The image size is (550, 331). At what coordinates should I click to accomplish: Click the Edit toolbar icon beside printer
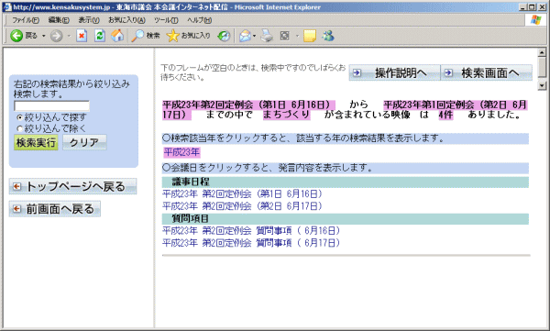pyautogui.click(x=285, y=36)
